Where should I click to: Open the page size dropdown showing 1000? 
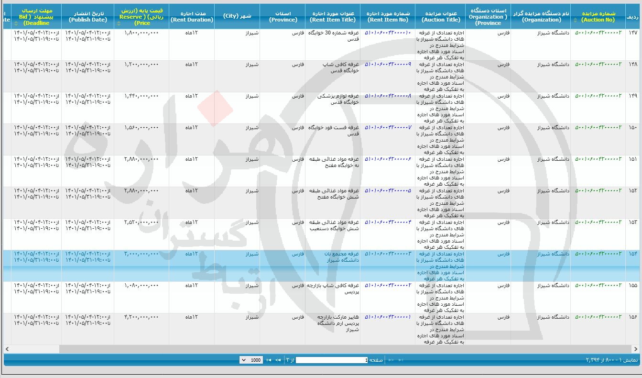click(x=252, y=360)
